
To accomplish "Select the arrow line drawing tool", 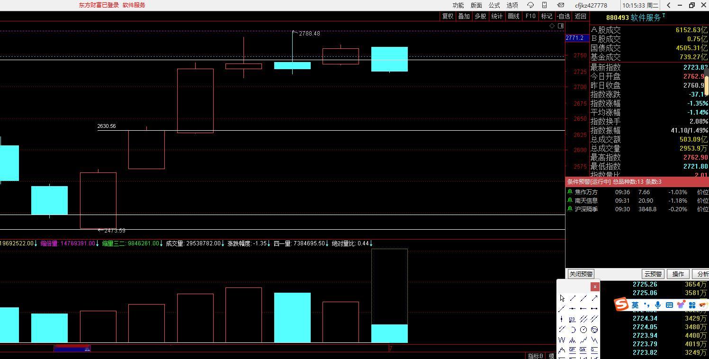I will pos(594,298).
